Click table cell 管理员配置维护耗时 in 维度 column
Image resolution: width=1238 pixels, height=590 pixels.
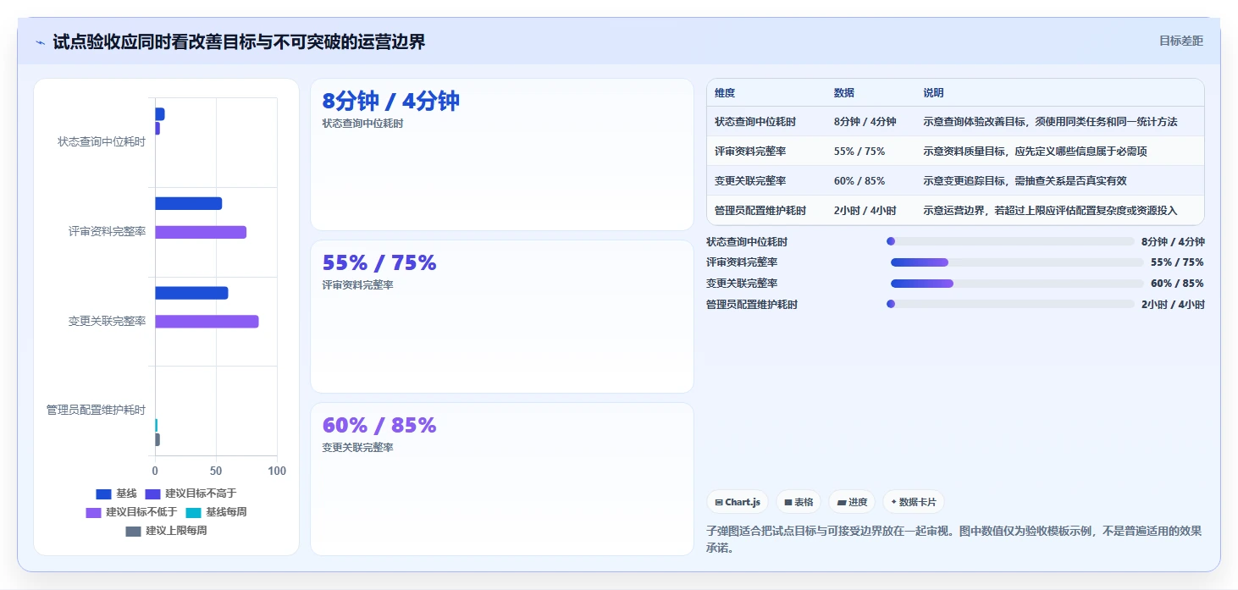point(760,211)
